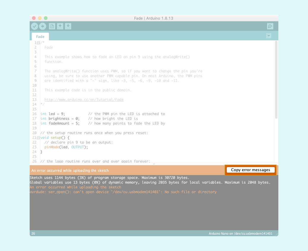This screenshot has width=308, height=251.
Task: Save the sketch with the down-arrow icon
Action: click(x=68, y=26)
